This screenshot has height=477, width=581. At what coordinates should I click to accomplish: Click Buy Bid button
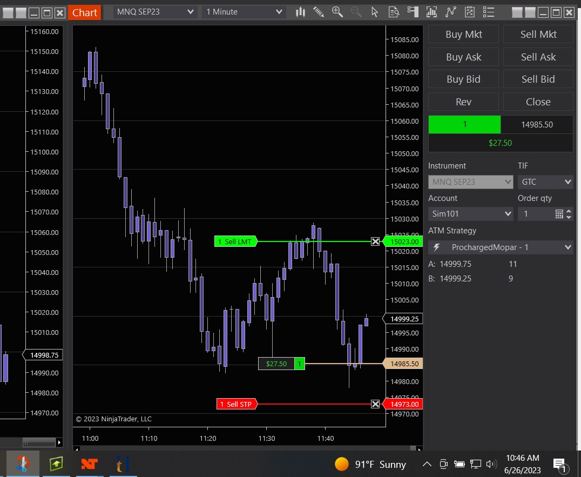(x=463, y=79)
